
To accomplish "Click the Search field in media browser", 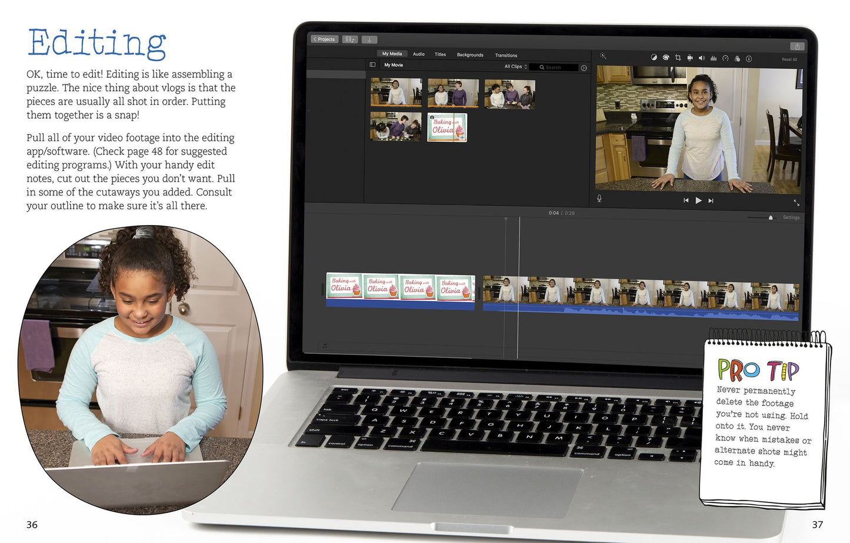I will 554,68.
